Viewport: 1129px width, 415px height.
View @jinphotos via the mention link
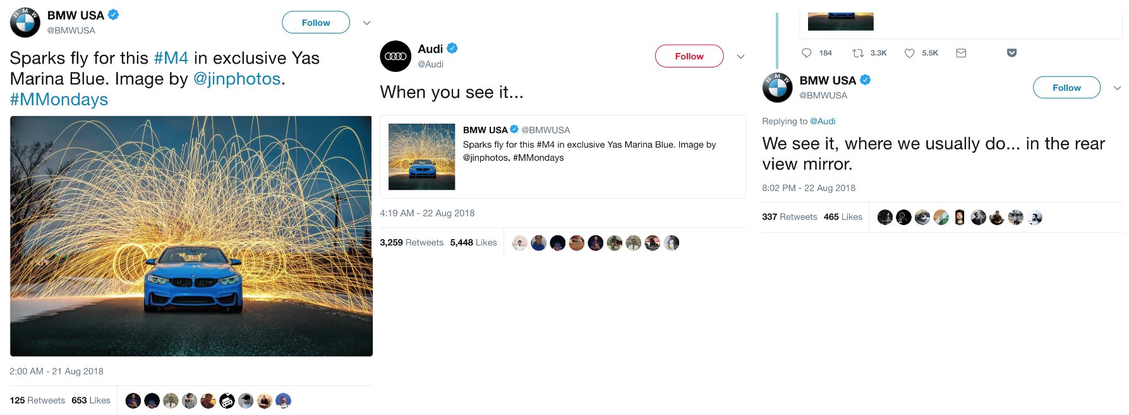click(239, 78)
